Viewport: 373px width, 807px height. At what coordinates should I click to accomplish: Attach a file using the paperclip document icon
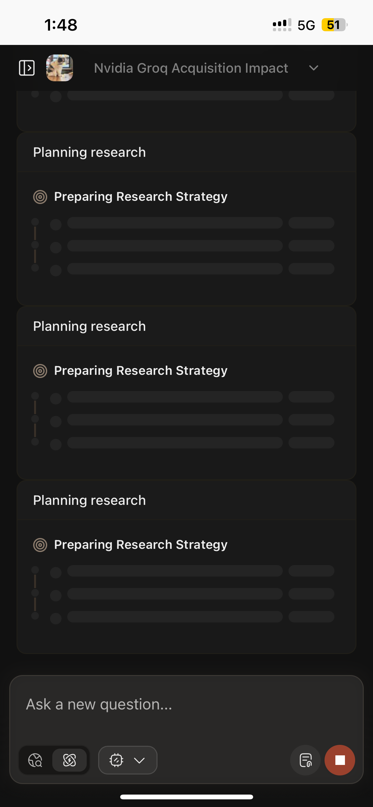[x=305, y=760]
